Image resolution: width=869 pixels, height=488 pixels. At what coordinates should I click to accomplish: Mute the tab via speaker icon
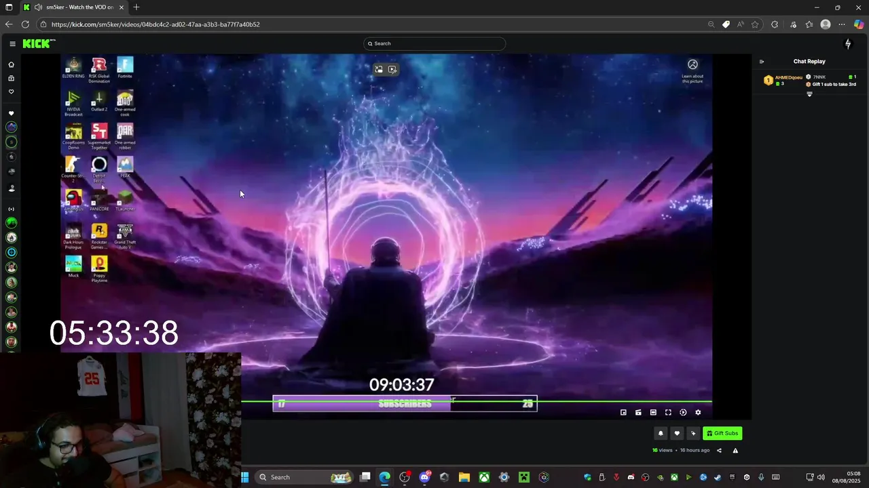tap(38, 7)
